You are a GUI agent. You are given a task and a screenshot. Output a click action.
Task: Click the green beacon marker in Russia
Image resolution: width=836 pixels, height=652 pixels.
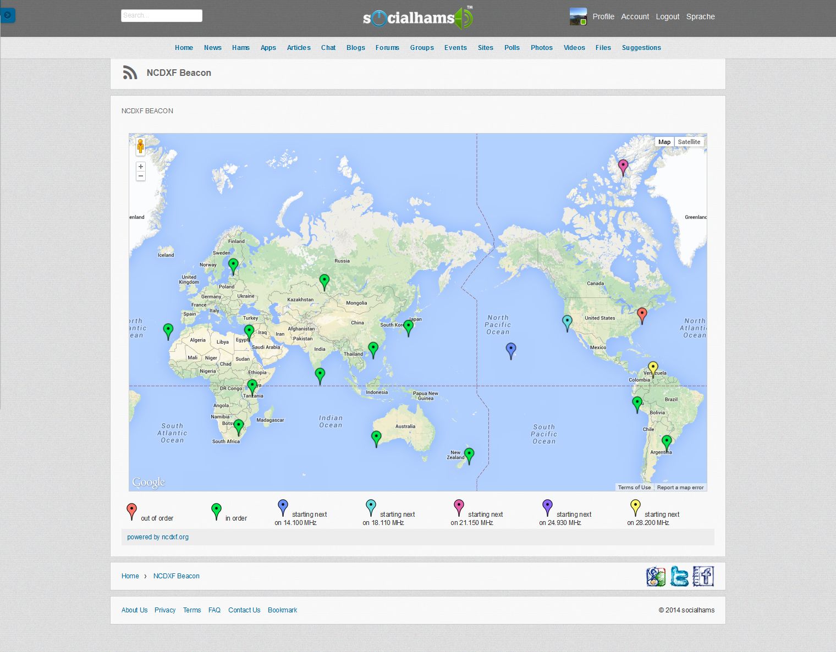pyautogui.click(x=324, y=282)
